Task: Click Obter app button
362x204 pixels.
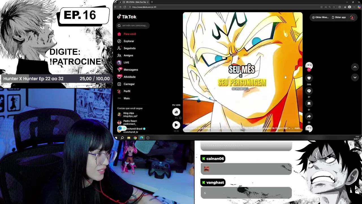Action: [339, 17]
